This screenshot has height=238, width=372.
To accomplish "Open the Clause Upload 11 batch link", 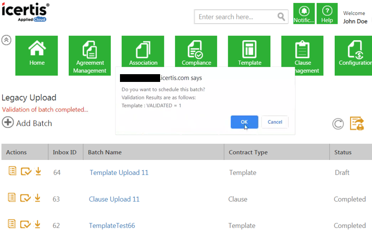I will pyautogui.click(x=114, y=199).
